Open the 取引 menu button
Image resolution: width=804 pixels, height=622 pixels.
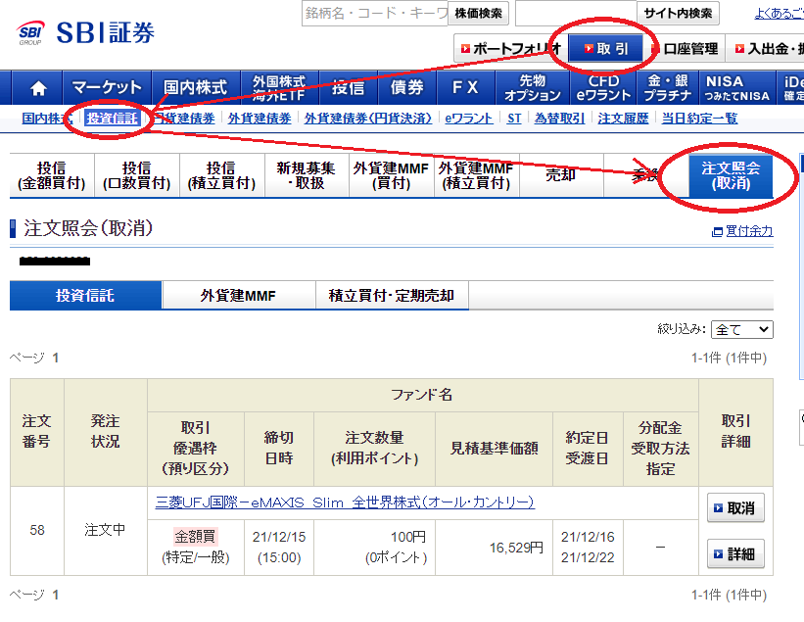(x=605, y=49)
